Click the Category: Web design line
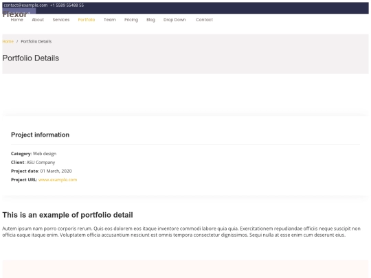 (34, 154)
